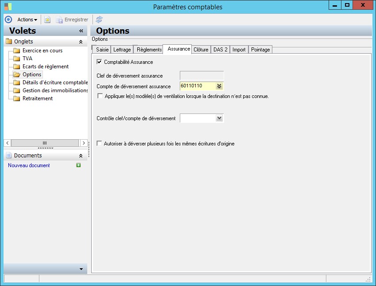Click the left arrow of the tree scrollbar
Screen dimensions: 376x286
tap(8, 143)
